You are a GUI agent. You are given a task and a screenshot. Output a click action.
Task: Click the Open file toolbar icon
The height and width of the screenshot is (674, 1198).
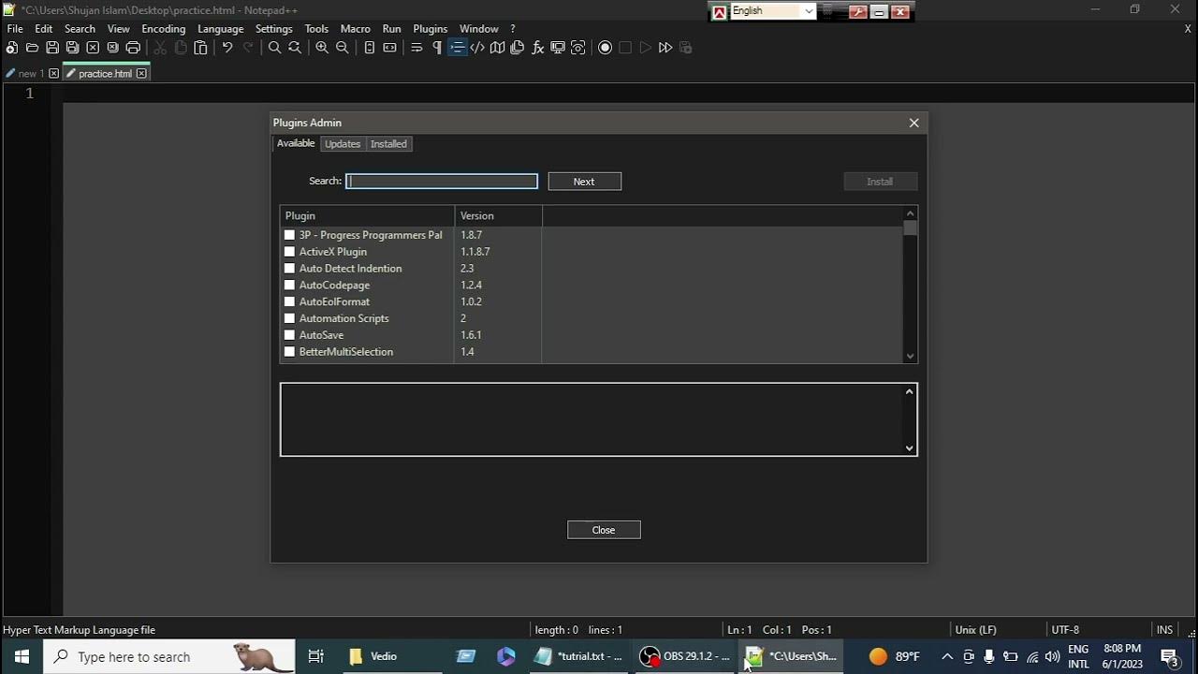(x=32, y=48)
